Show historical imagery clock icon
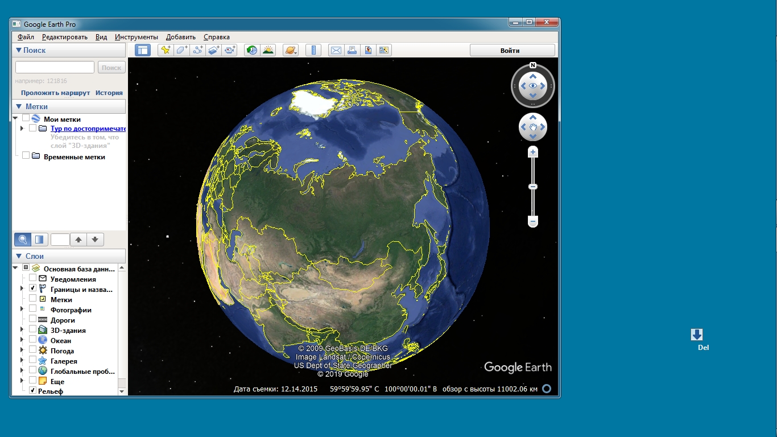 [x=251, y=50]
